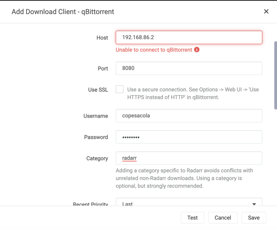Screen dimensions: 277x229
Task: Click the Test button
Action: [x=192, y=218]
